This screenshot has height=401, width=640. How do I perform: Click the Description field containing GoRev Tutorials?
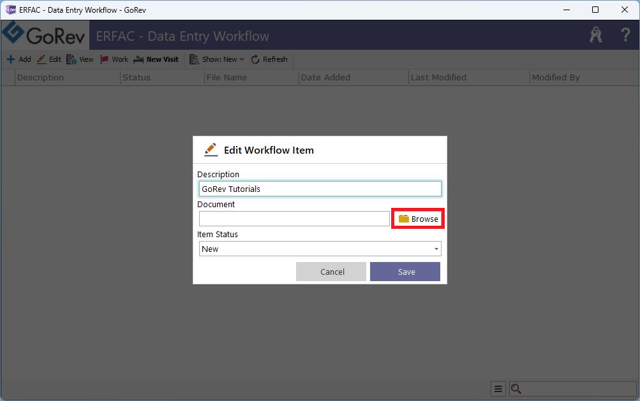[320, 189]
